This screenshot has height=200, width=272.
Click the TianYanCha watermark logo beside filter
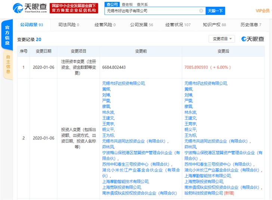coord(253,39)
